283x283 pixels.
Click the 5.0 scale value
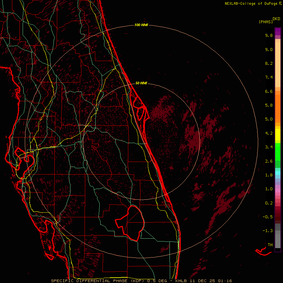click(x=269, y=119)
